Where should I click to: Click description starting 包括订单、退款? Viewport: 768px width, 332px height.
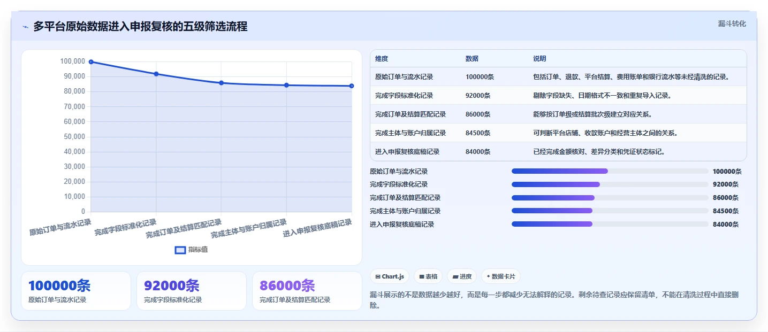coord(632,77)
